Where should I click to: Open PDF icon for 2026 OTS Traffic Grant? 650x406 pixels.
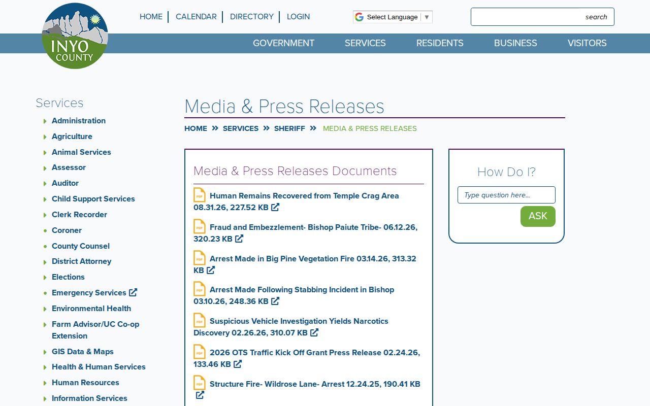200,352
